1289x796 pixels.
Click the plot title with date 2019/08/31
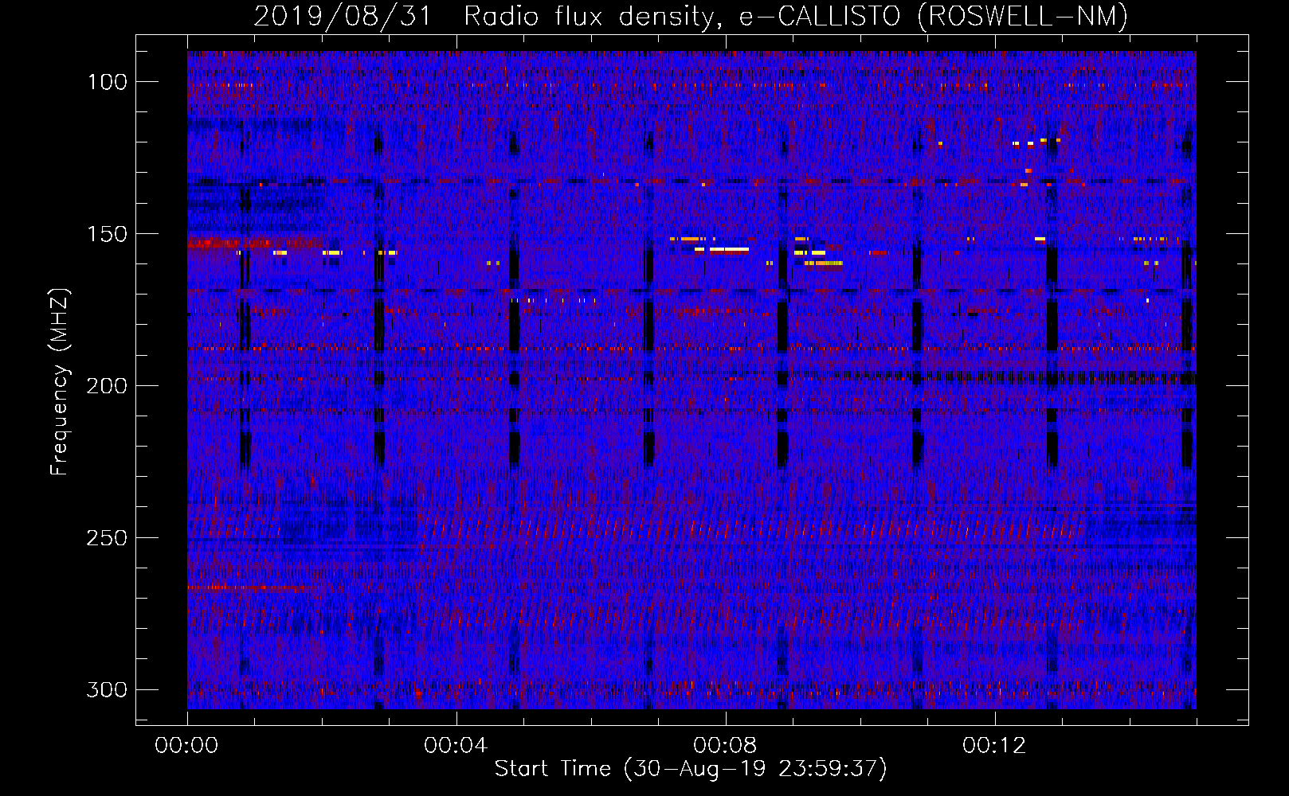691,16
